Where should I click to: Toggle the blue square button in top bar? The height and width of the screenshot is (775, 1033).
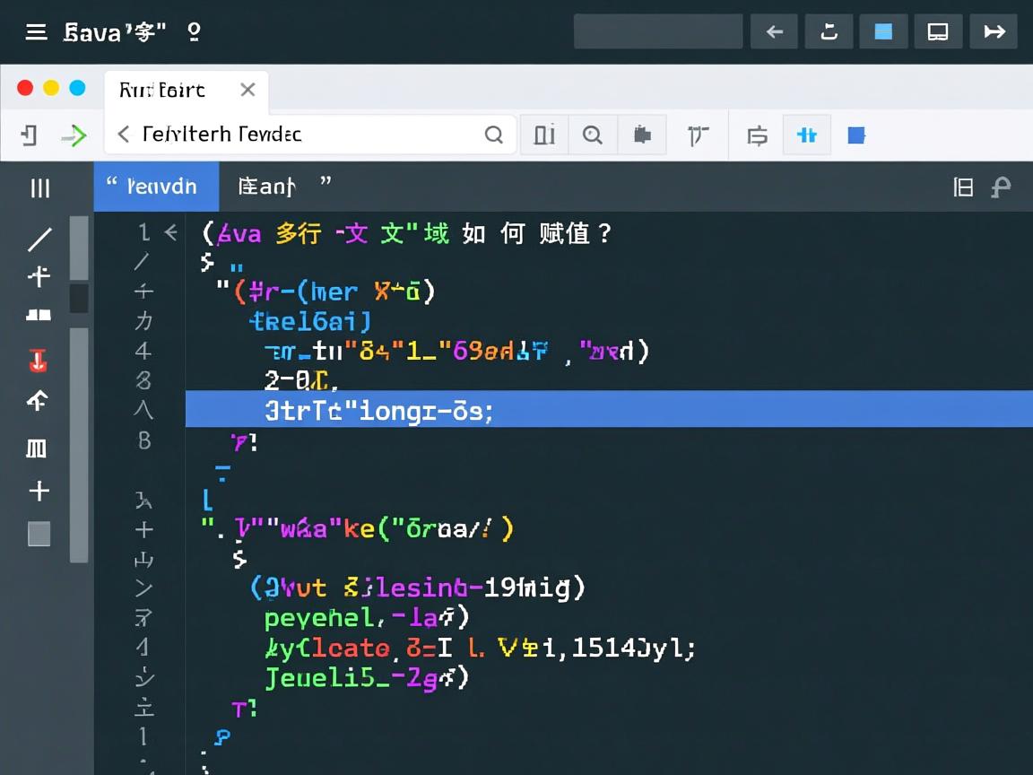tap(883, 32)
